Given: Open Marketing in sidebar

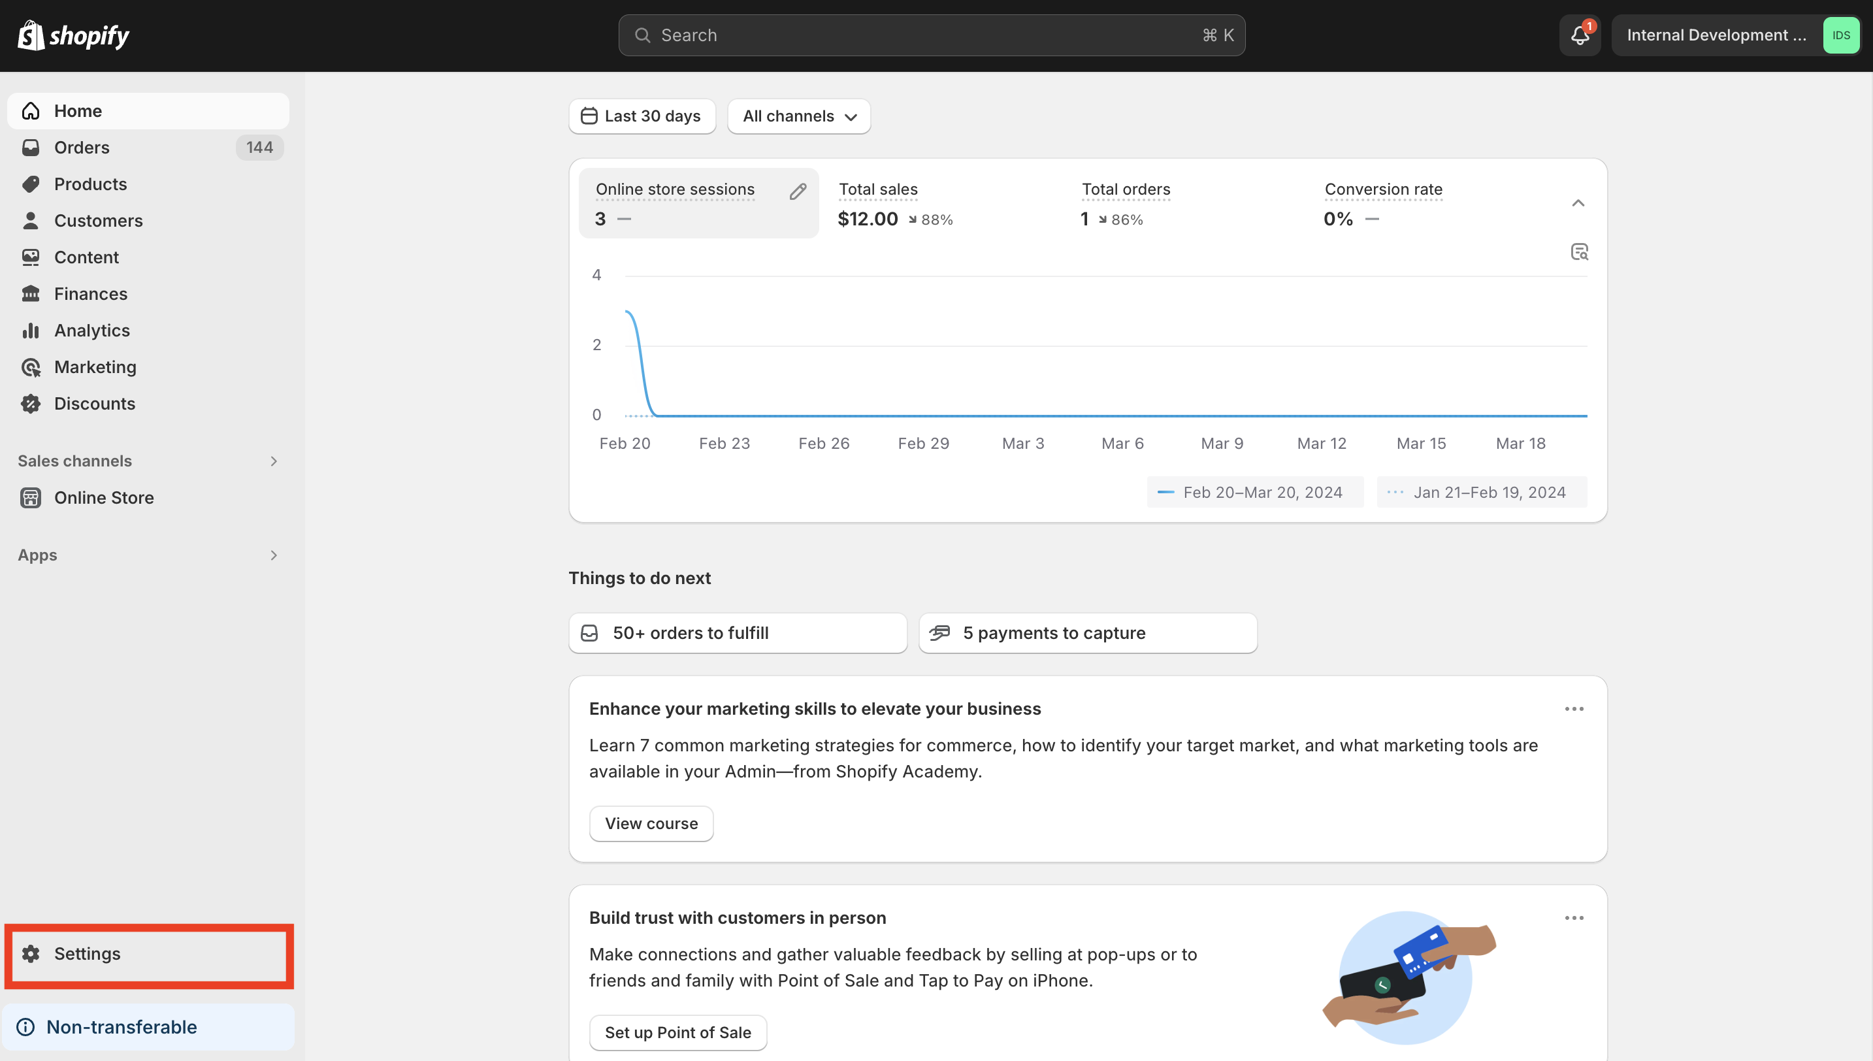Looking at the screenshot, I should (x=148, y=367).
